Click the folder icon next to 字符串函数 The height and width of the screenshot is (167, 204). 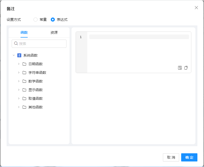coord(24,73)
